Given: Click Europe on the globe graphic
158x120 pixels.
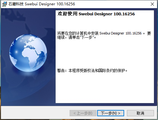Looking at the screenshot, I should pyautogui.click(x=30, y=47).
